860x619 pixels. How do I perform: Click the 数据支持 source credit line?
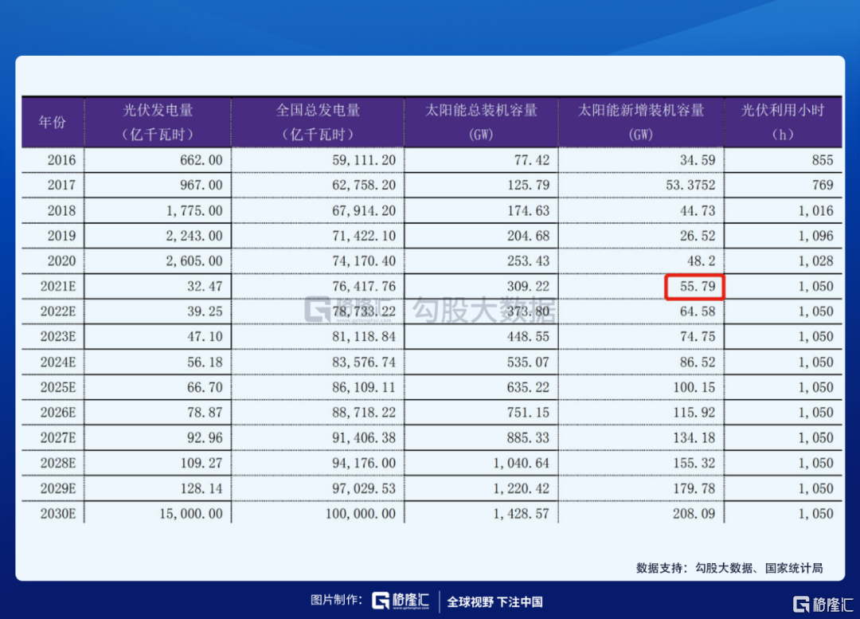pyautogui.click(x=729, y=568)
